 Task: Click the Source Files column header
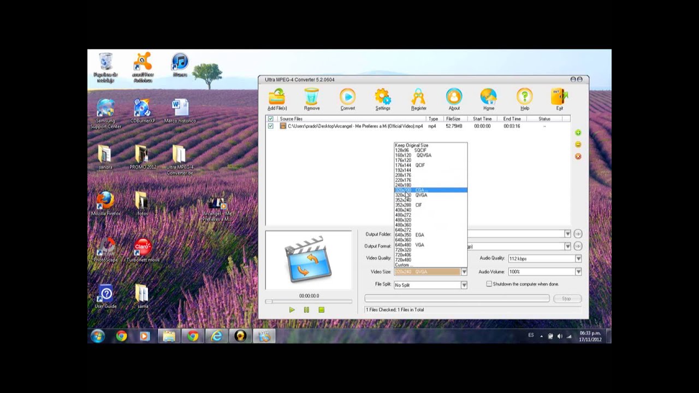[351, 118]
